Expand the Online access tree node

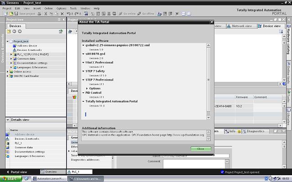[x=7, y=71]
